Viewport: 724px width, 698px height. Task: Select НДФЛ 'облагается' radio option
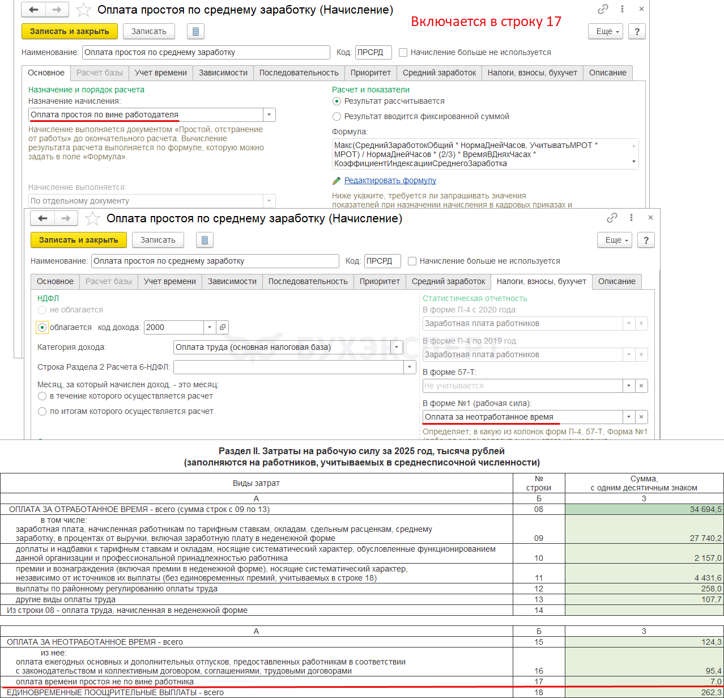[x=42, y=327]
